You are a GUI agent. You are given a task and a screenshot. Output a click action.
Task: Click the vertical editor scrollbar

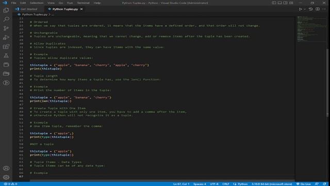pos(327,82)
